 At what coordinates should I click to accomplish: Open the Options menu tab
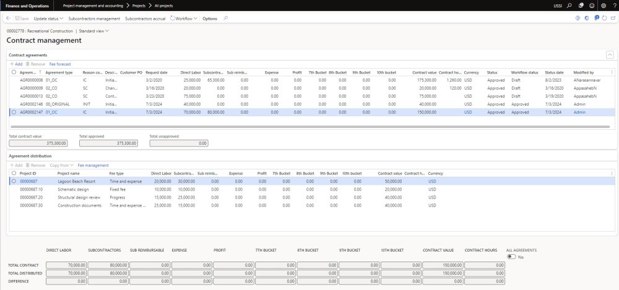(x=210, y=19)
